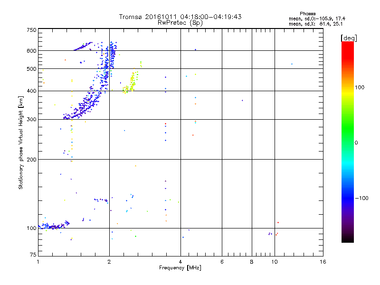380x285 pixels.
Task: Click the x-axis '16' tick label
Action: pos(323,262)
